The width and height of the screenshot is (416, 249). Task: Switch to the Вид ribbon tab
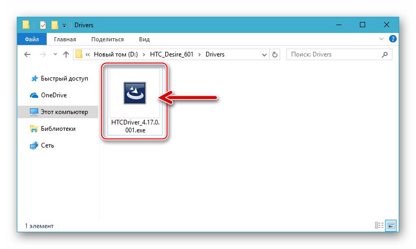144,39
